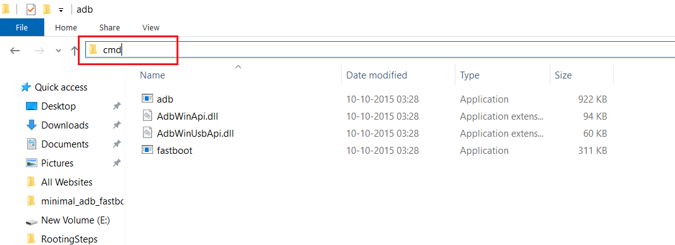
Task: Open the File menu
Action: coord(22,27)
